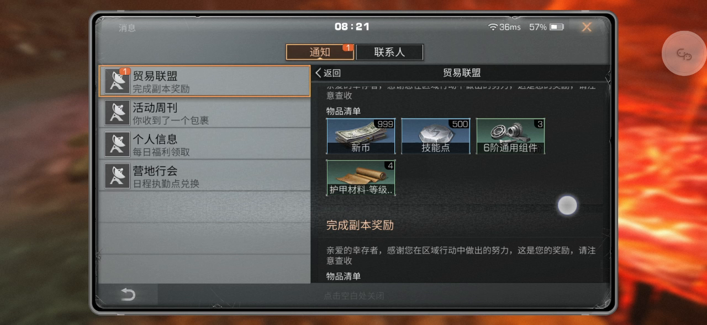The image size is (707, 325).
Task: Click the 活动周刊 satellite dish icon
Action: pos(117,113)
